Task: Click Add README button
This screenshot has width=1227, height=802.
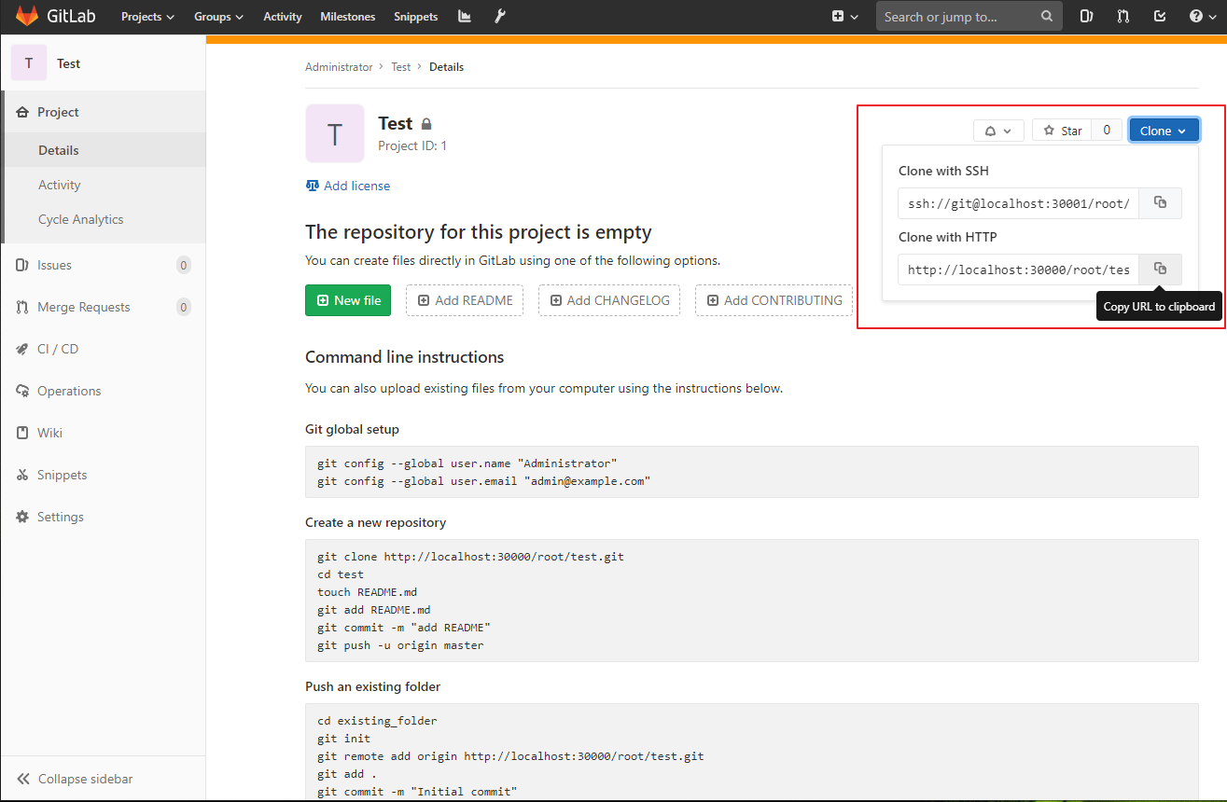Action: pyautogui.click(x=465, y=300)
